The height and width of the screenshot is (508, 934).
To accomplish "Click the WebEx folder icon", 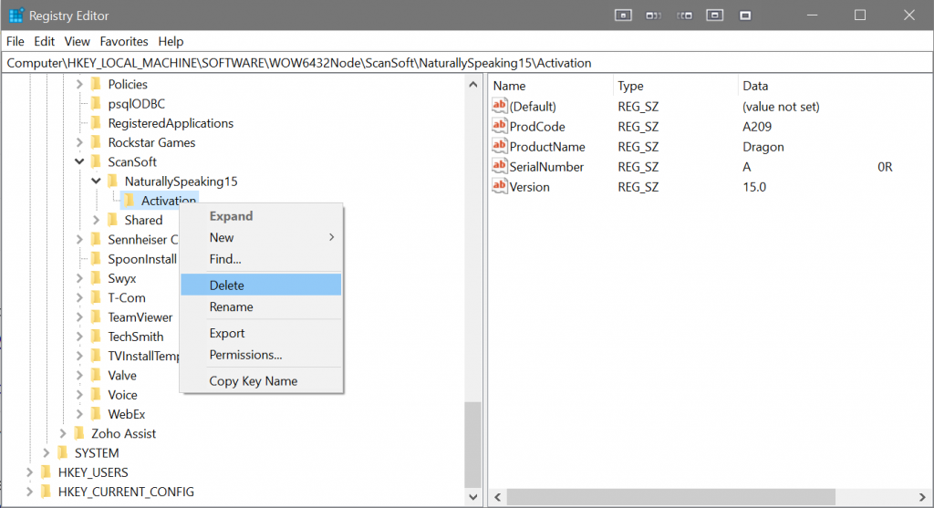I will pyautogui.click(x=96, y=414).
